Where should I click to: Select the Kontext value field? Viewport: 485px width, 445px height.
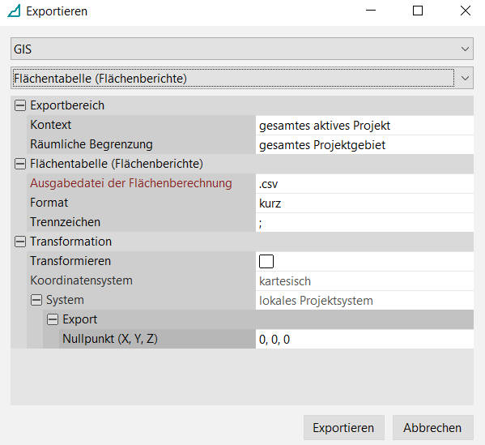(x=364, y=126)
